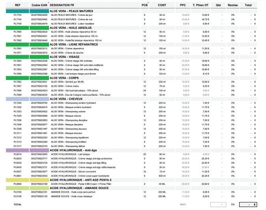Select 'ALOE VERA - Crème réparatrice' designation
The height and width of the screenshot is (210, 266).
[67, 48]
